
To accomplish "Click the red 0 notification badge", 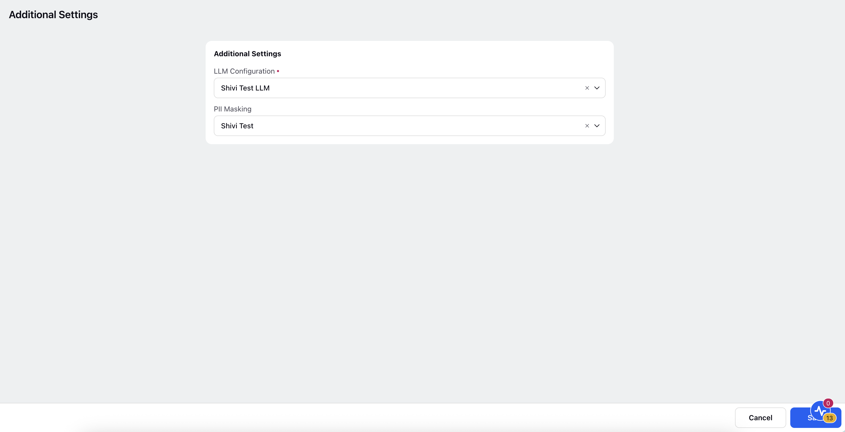I will tap(828, 403).
